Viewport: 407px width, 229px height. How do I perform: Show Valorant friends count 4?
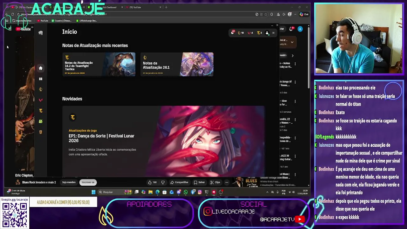pyautogui.click(x=251, y=33)
